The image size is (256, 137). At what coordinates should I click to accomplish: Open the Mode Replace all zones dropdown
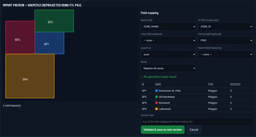168,68
